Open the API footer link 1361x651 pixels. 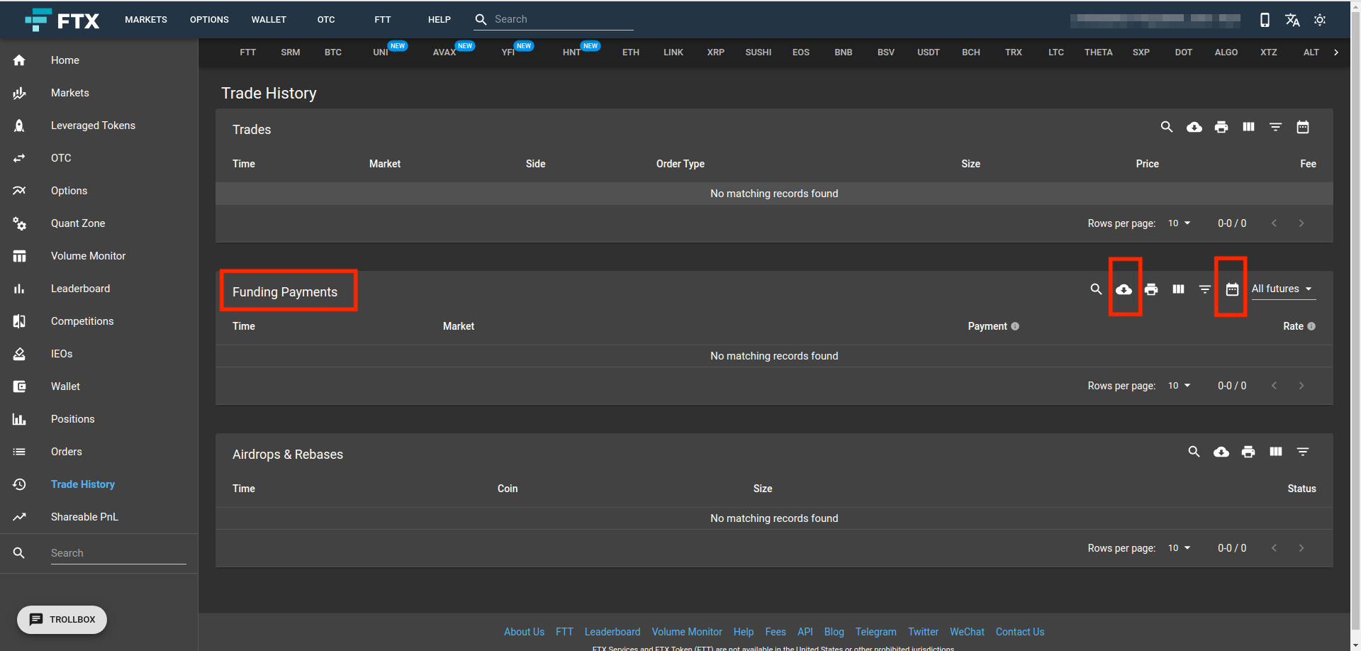point(805,632)
